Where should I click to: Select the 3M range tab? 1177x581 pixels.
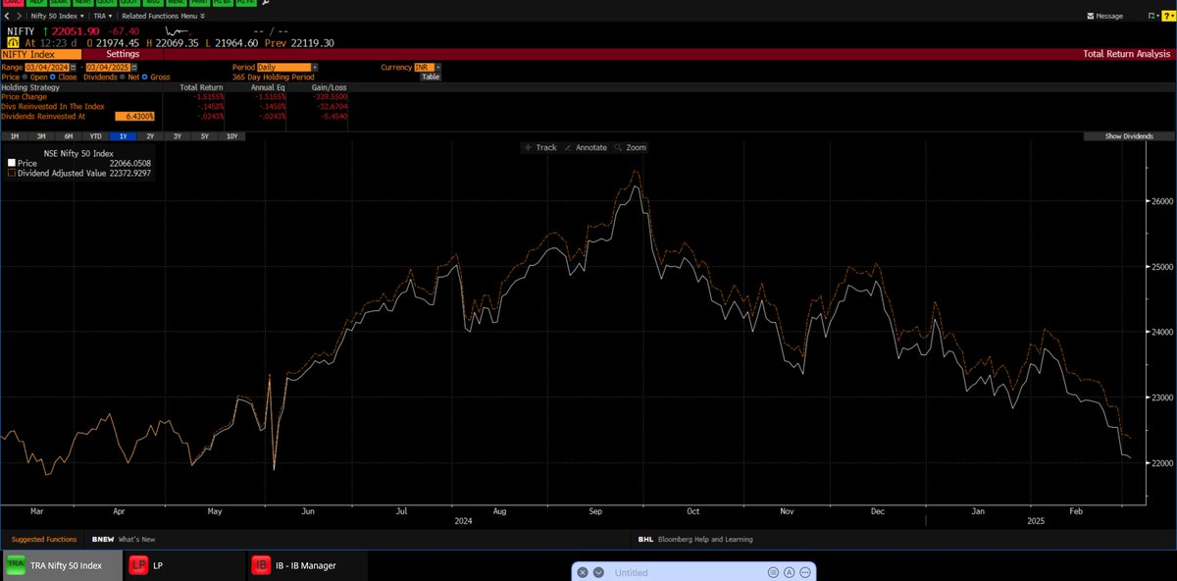(x=41, y=136)
